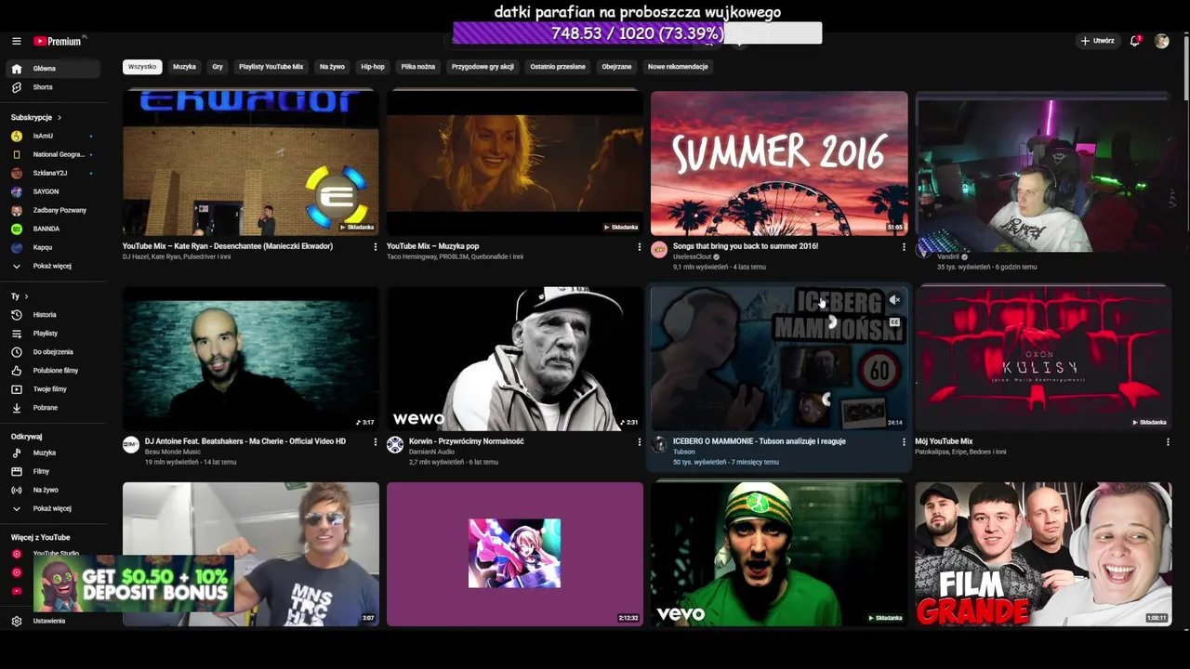
Task: Open Do obejrzenia watch later
Action: tap(53, 352)
